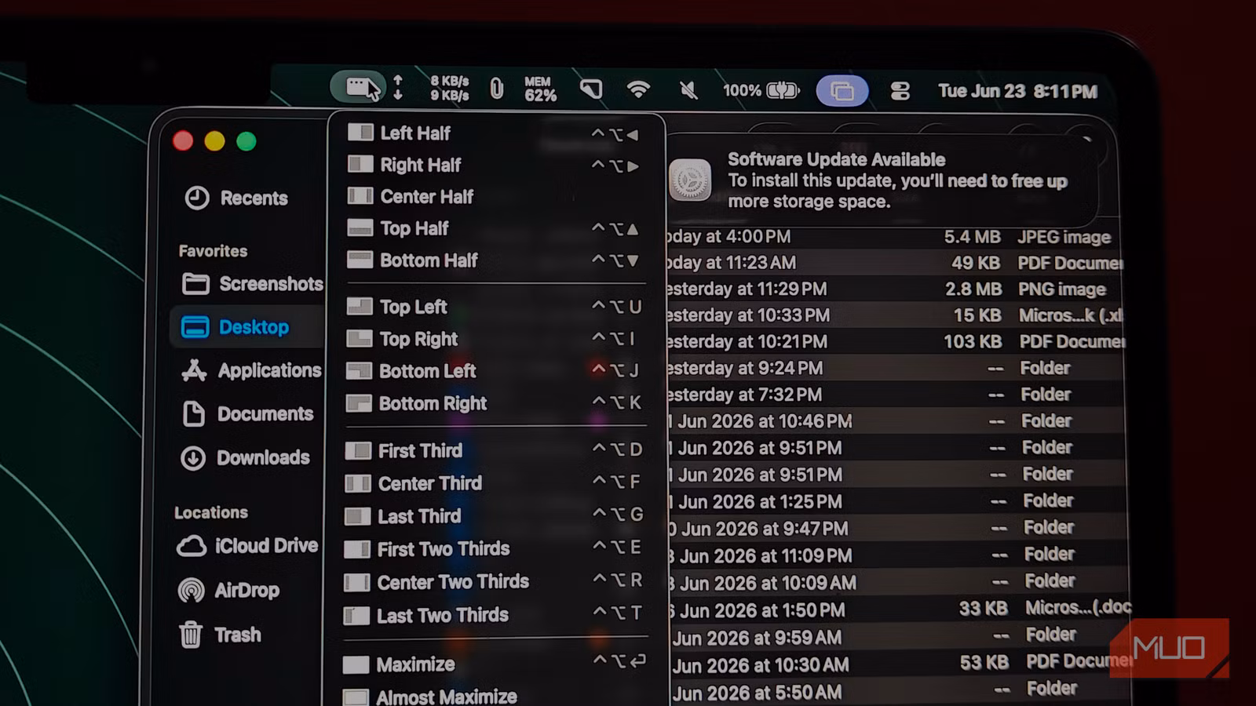The width and height of the screenshot is (1256, 706).
Task: Open Applications in Finder sidebar
Action: 250,370
